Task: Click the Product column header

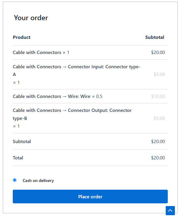Action: [22, 37]
